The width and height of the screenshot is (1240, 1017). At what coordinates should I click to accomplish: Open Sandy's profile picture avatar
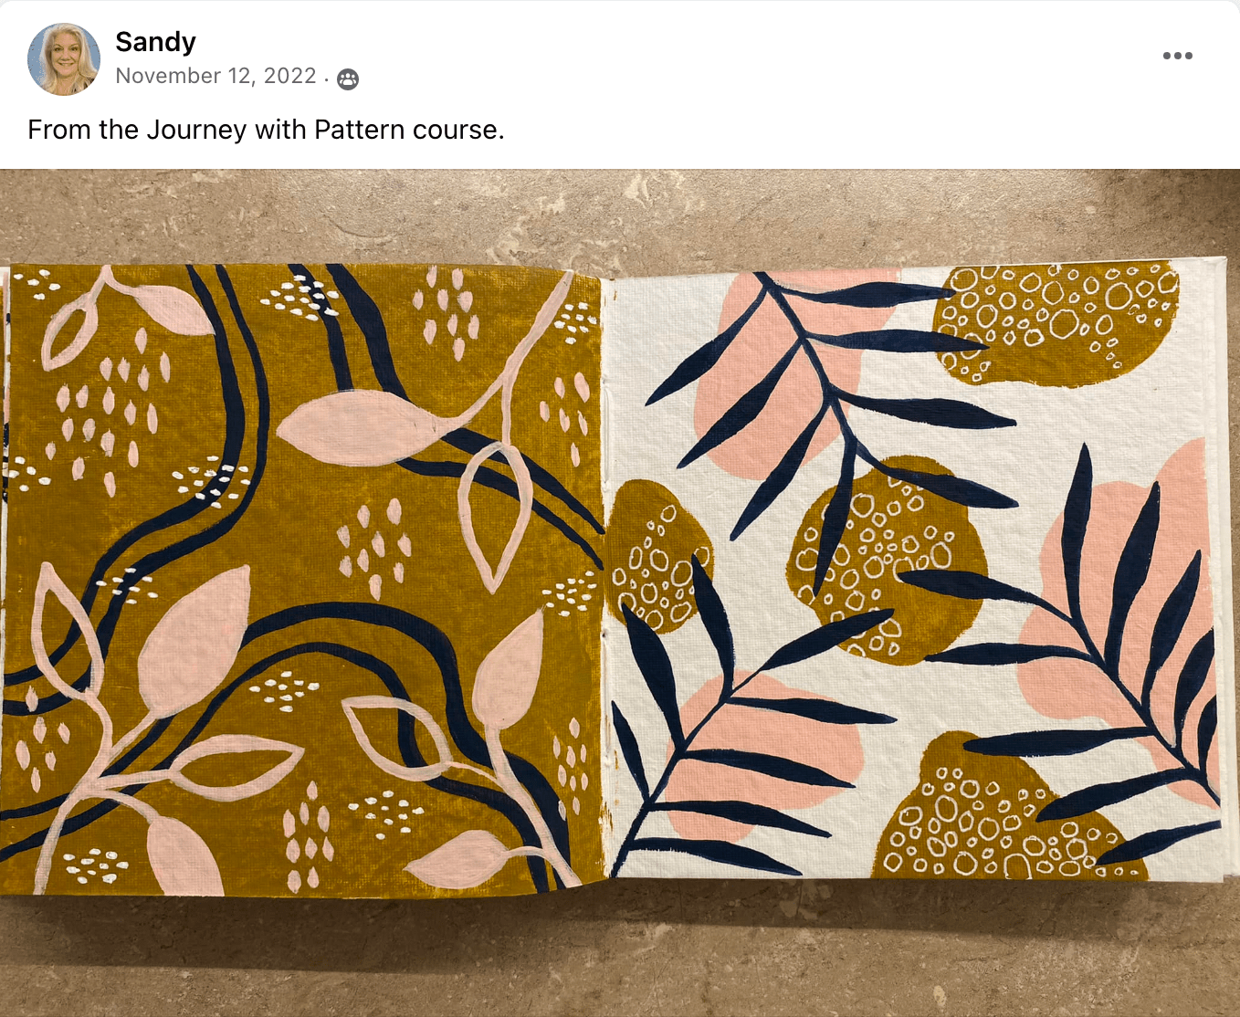pos(64,59)
